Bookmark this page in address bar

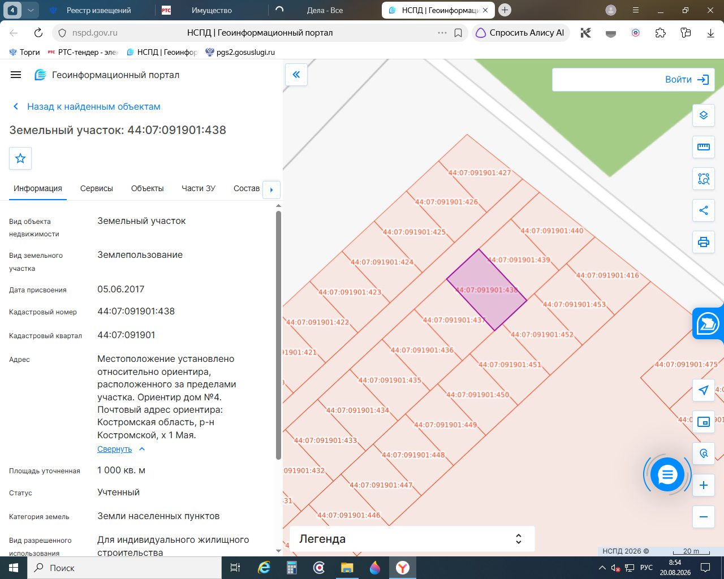pyautogui.click(x=458, y=33)
